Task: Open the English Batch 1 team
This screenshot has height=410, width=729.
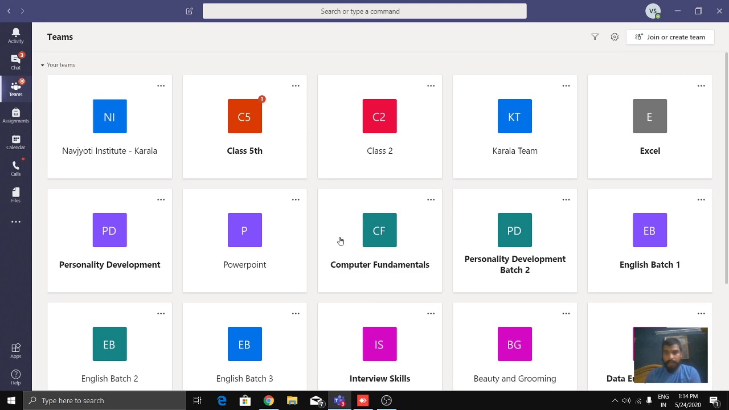Action: 650,240
